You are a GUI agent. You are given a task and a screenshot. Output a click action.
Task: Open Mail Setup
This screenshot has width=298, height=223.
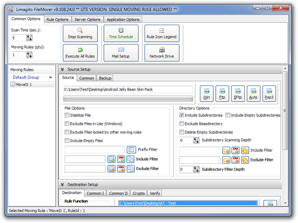pyautogui.click(x=121, y=53)
